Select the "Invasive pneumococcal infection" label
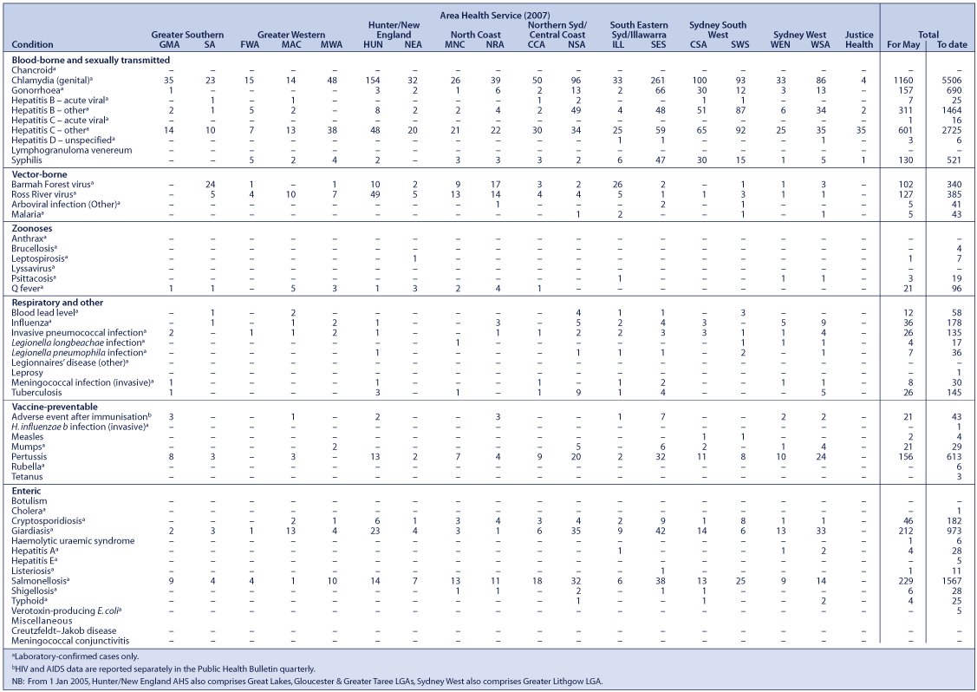The image size is (977, 692). click(79, 333)
